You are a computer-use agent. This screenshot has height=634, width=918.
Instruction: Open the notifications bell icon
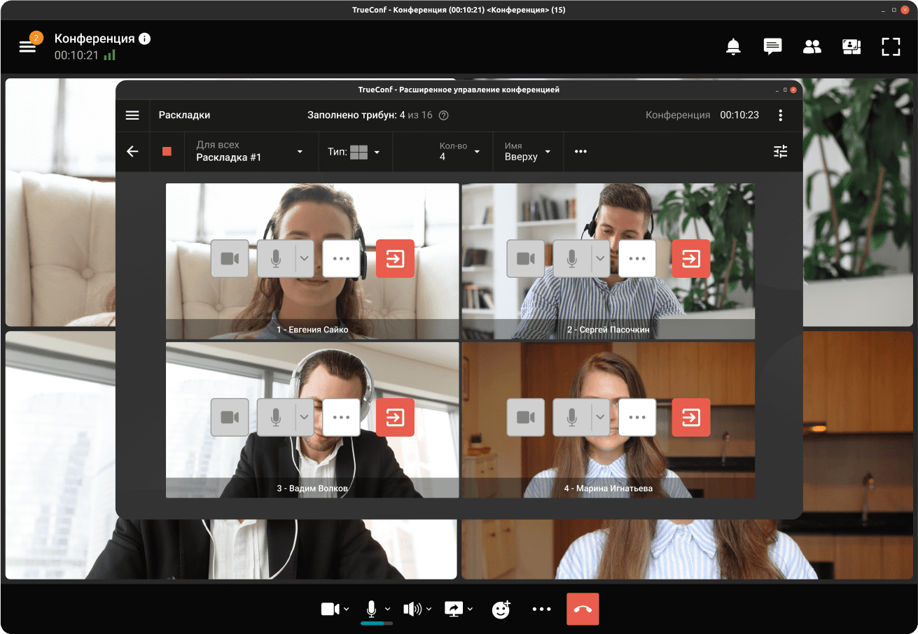(733, 47)
